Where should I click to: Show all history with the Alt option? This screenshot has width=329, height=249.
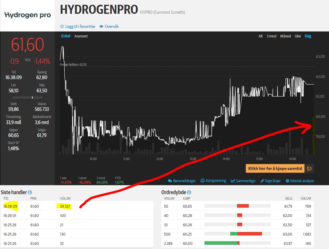(x=260, y=36)
